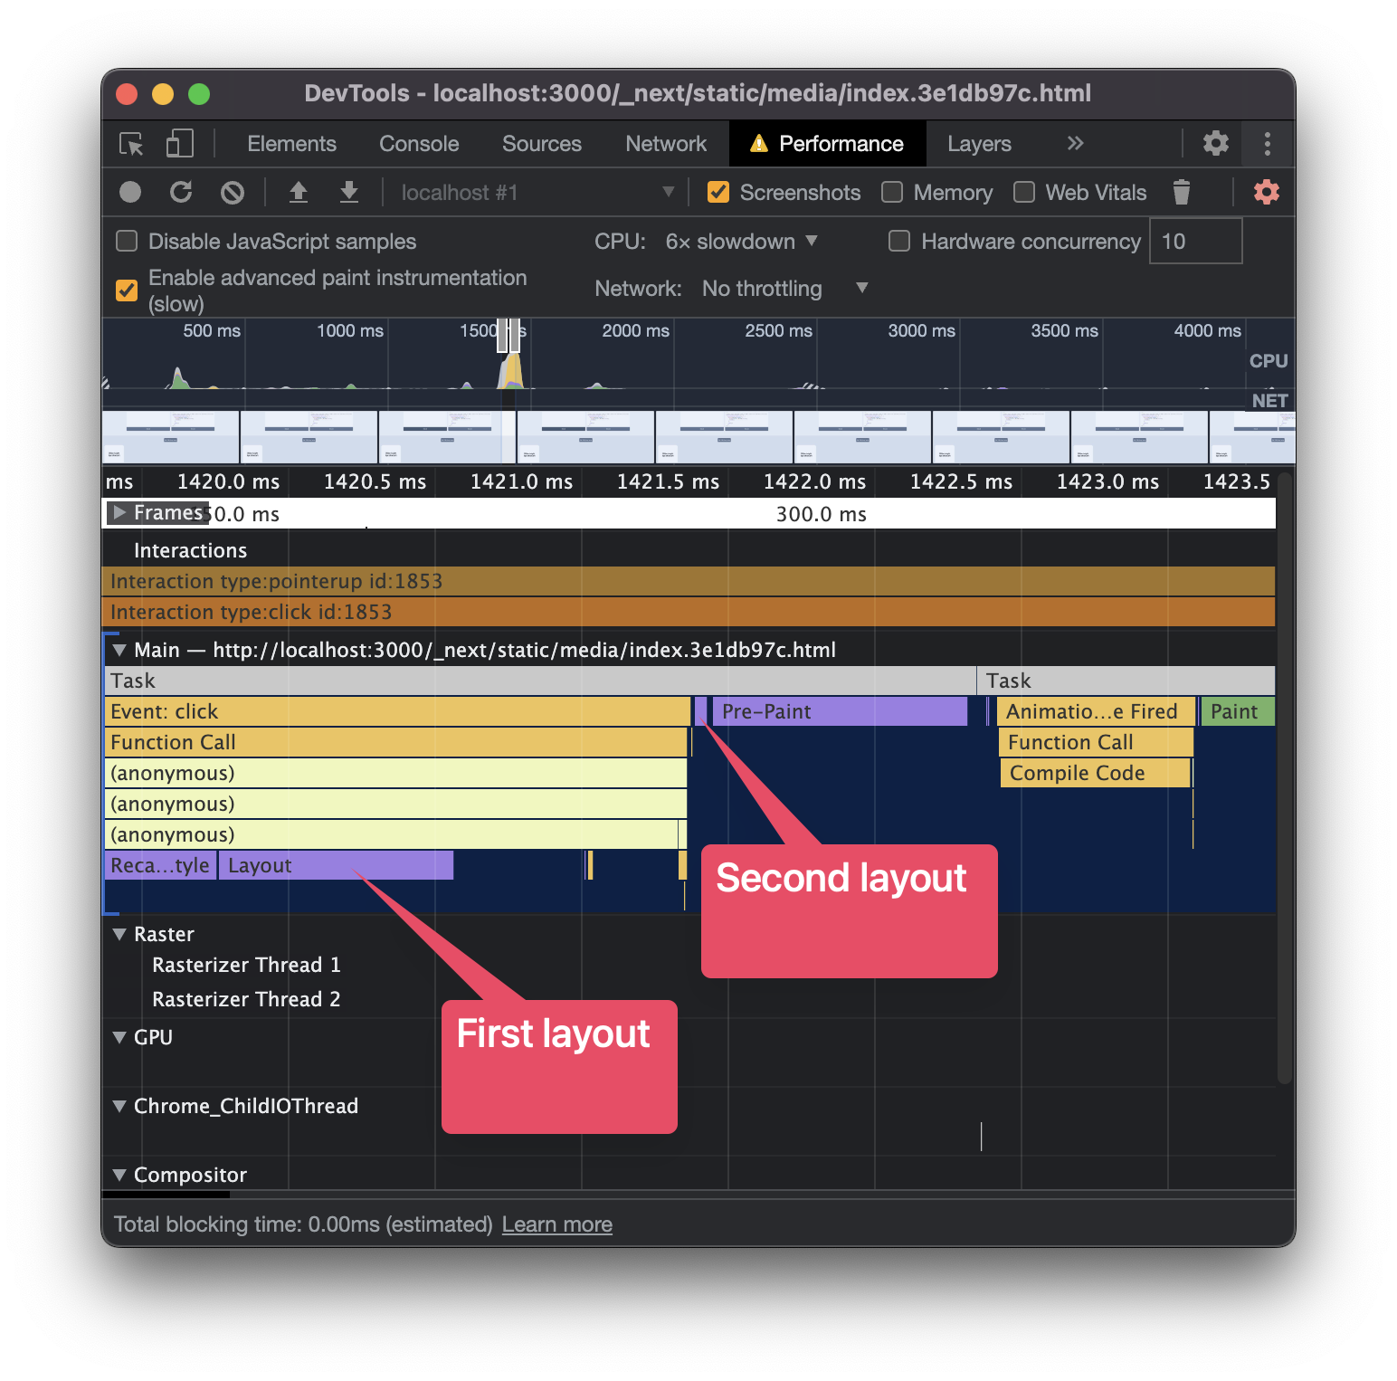Open the Learn more link
The image size is (1397, 1381).
point(556,1224)
